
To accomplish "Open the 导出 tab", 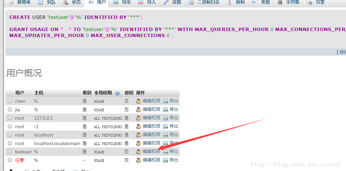I will coord(122,3).
